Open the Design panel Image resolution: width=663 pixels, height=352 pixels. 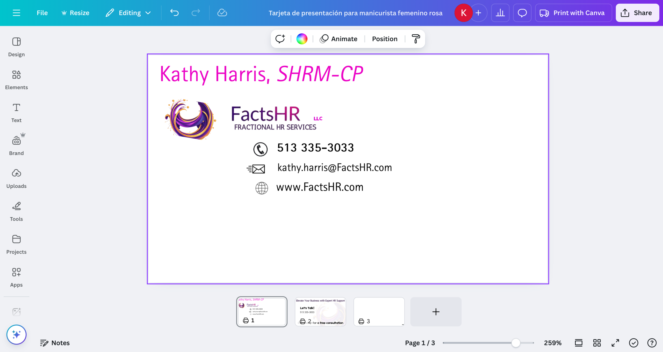(16, 47)
